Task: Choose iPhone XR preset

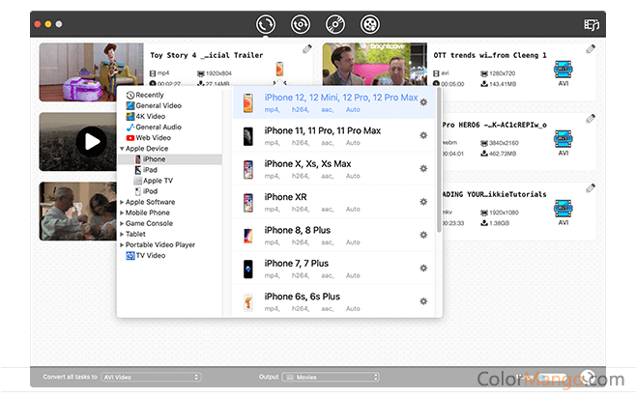Action: click(333, 202)
